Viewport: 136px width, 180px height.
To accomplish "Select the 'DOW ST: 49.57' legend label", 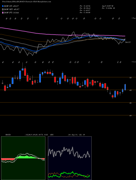I will pyautogui.click(x=11, y=6).
